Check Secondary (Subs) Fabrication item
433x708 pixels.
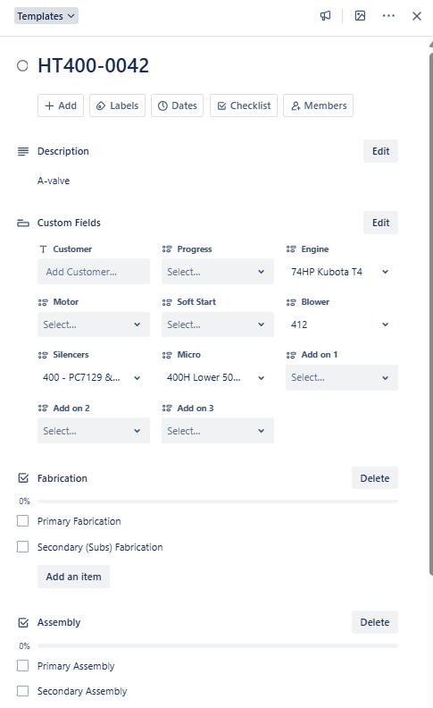click(22, 547)
